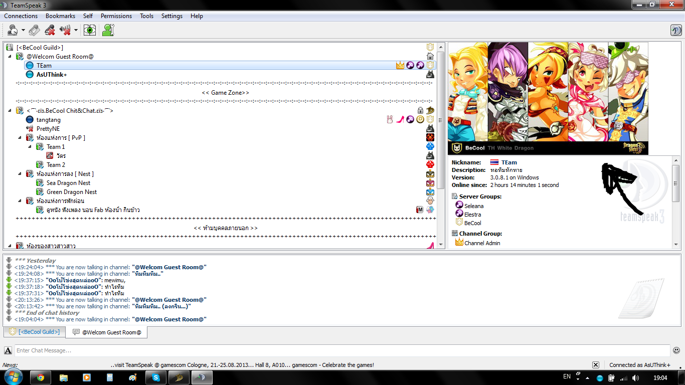The width and height of the screenshot is (685, 385).
Task: Select user tangtang in channel tree
Action: (x=49, y=120)
